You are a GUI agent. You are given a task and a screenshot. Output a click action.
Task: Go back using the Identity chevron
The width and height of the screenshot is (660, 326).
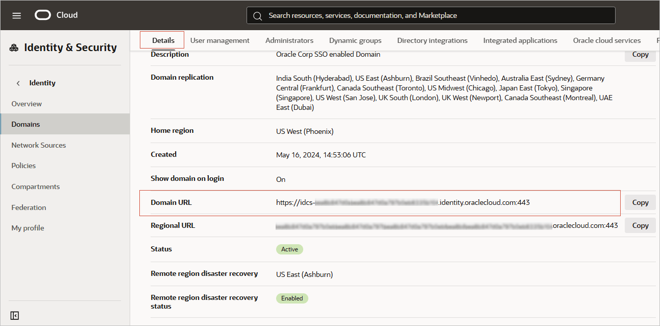point(18,83)
